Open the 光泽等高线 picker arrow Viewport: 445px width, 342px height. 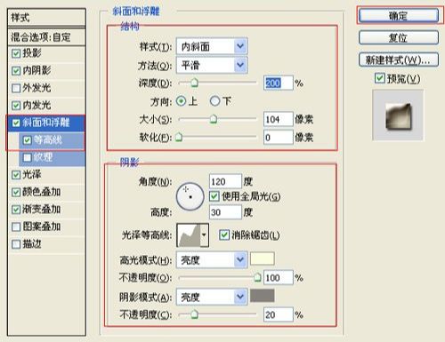[205, 235]
